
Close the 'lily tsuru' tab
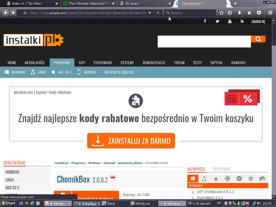coord(170,4)
